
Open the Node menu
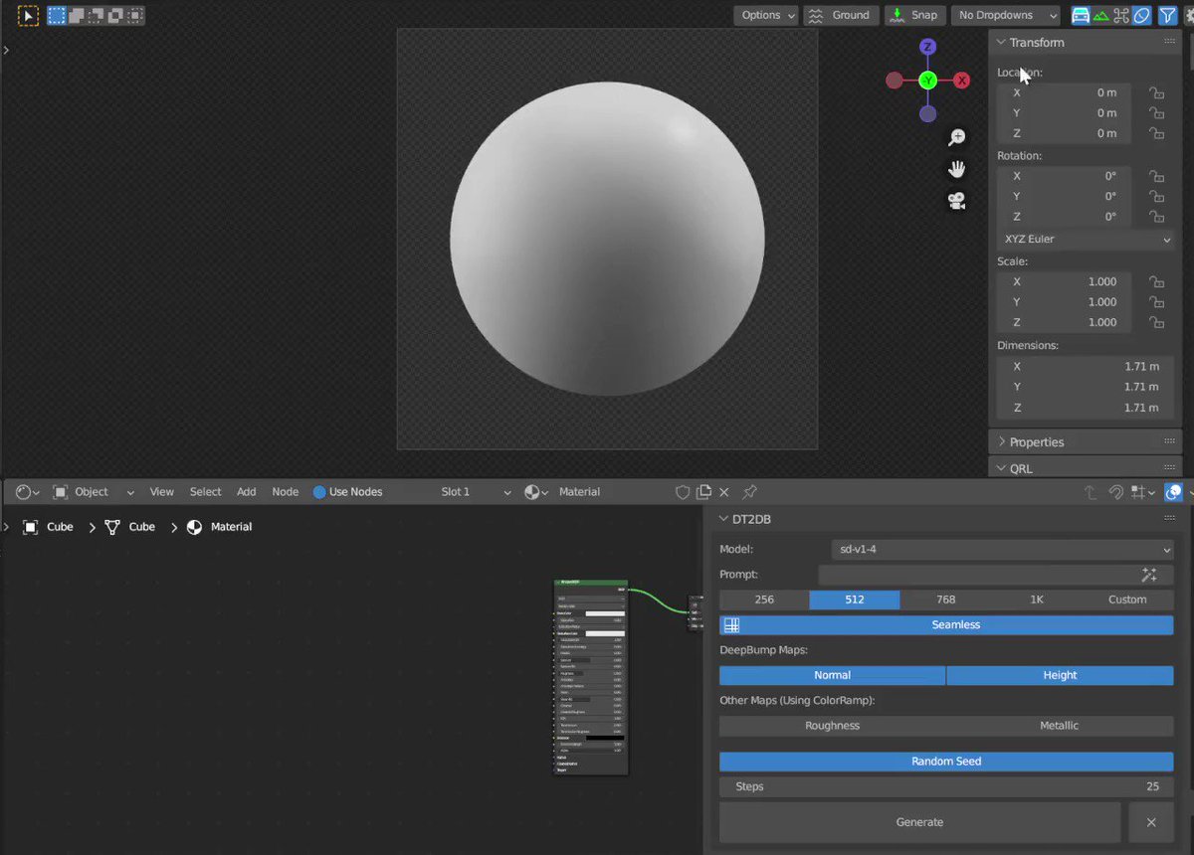(285, 491)
